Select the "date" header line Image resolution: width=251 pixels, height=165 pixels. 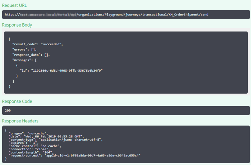pos(46,136)
